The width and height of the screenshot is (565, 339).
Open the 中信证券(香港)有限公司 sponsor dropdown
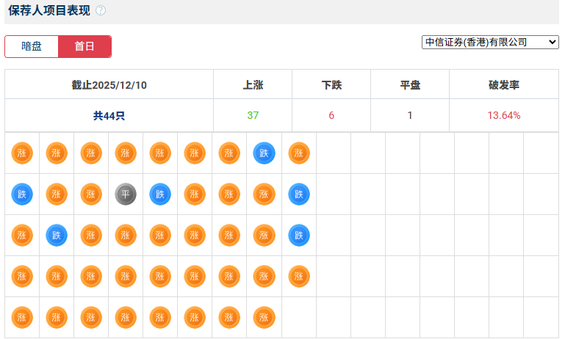coord(490,42)
